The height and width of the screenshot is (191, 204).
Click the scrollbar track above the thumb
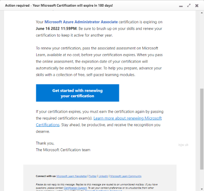[x=202, y=51]
